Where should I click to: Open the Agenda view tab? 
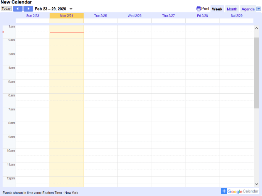pyautogui.click(x=248, y=9)
